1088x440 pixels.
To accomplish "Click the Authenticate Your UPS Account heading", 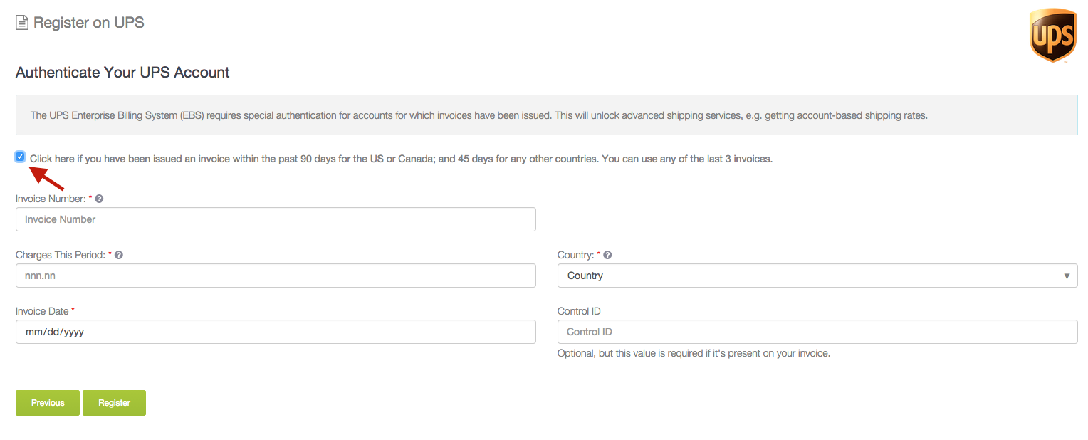I will point(122,73).
